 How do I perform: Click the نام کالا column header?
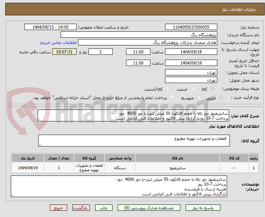178,158
